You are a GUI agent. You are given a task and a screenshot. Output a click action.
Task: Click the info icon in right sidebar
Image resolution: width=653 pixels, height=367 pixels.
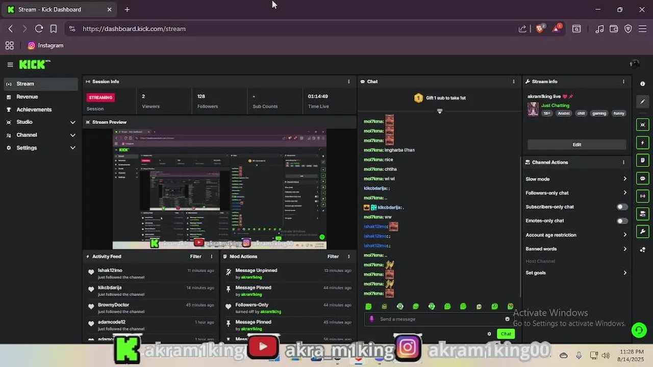coord(642,84)
